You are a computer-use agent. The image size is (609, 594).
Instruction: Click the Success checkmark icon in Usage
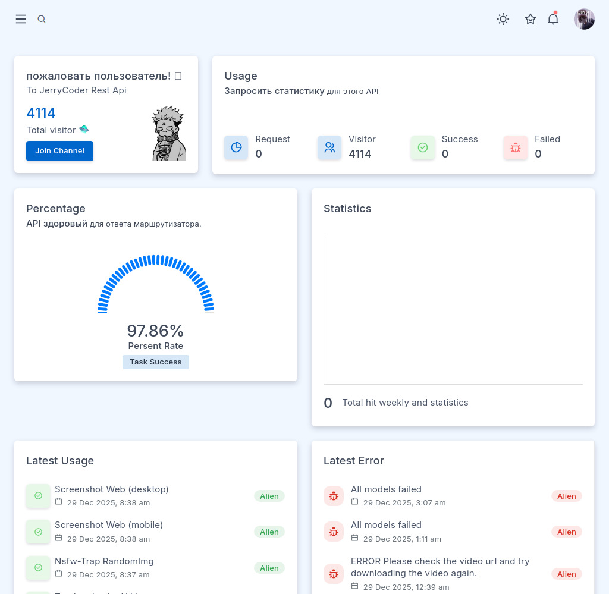(x=423, y=147)
